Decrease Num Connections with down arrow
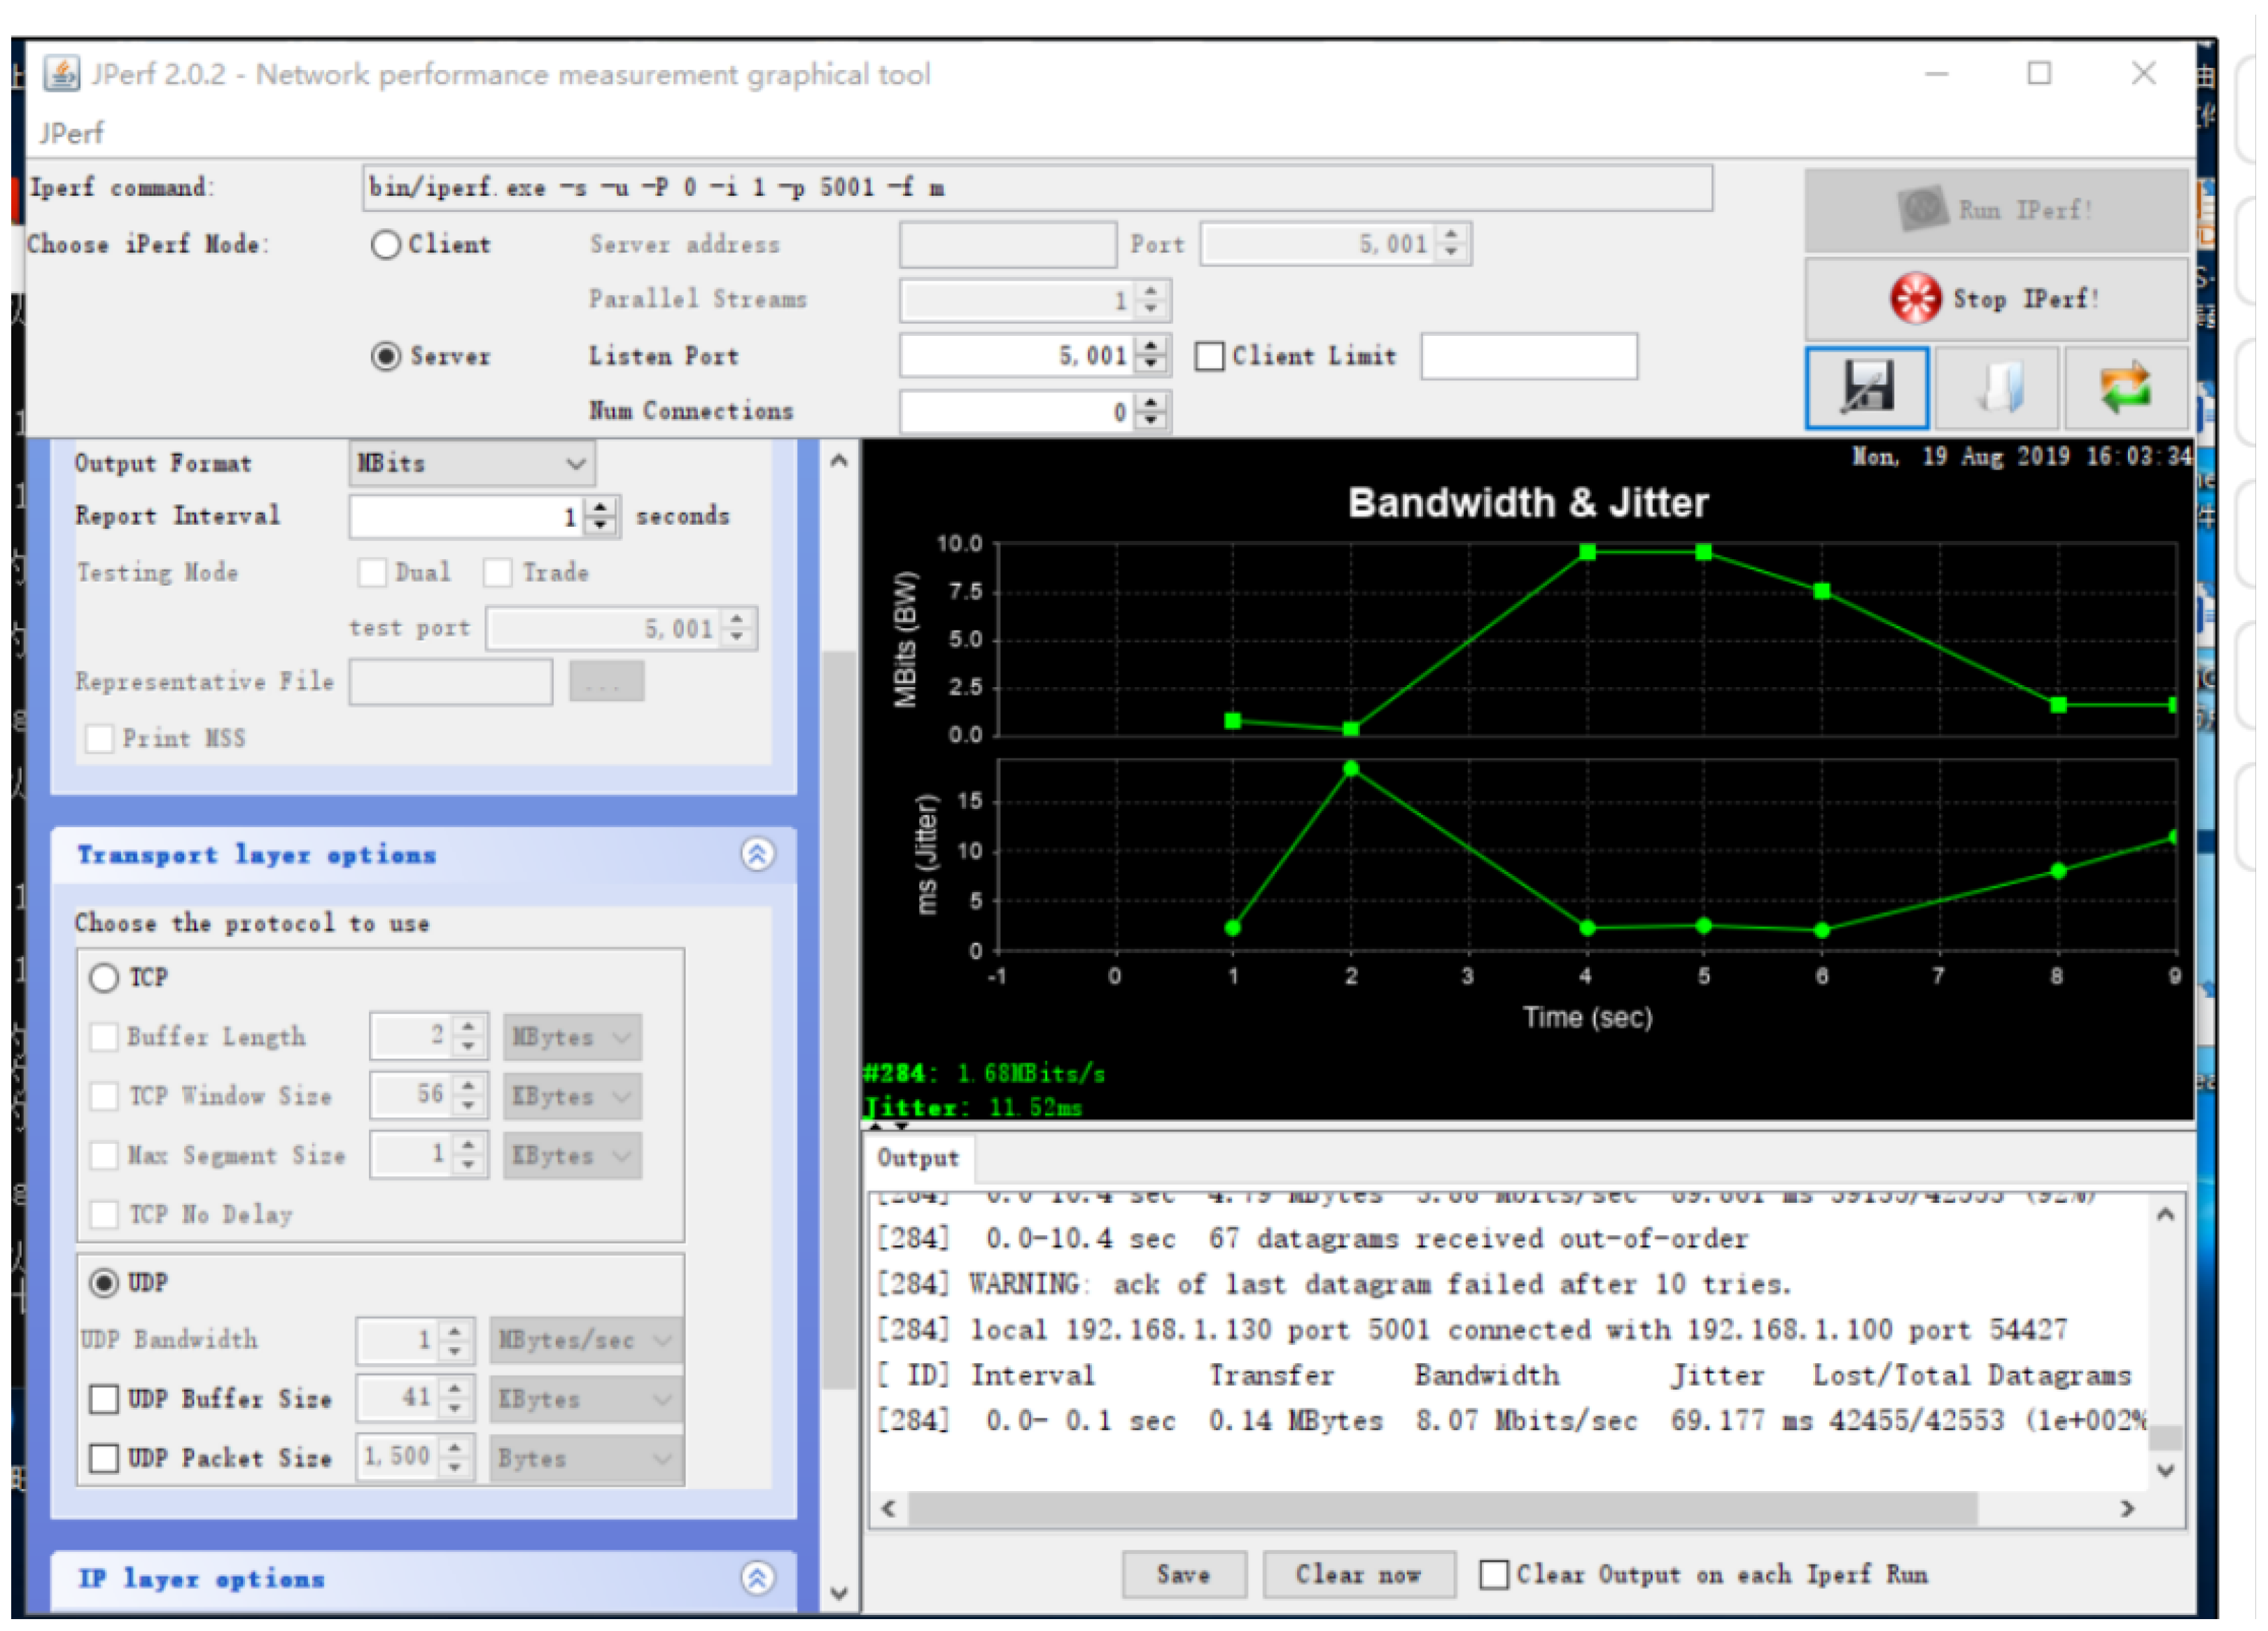The image size is (2268, 1631). click(x=1152, y=422)
